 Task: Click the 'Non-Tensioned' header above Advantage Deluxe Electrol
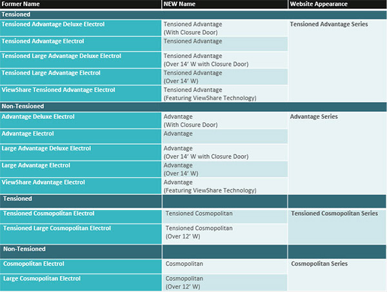[193, 107]
